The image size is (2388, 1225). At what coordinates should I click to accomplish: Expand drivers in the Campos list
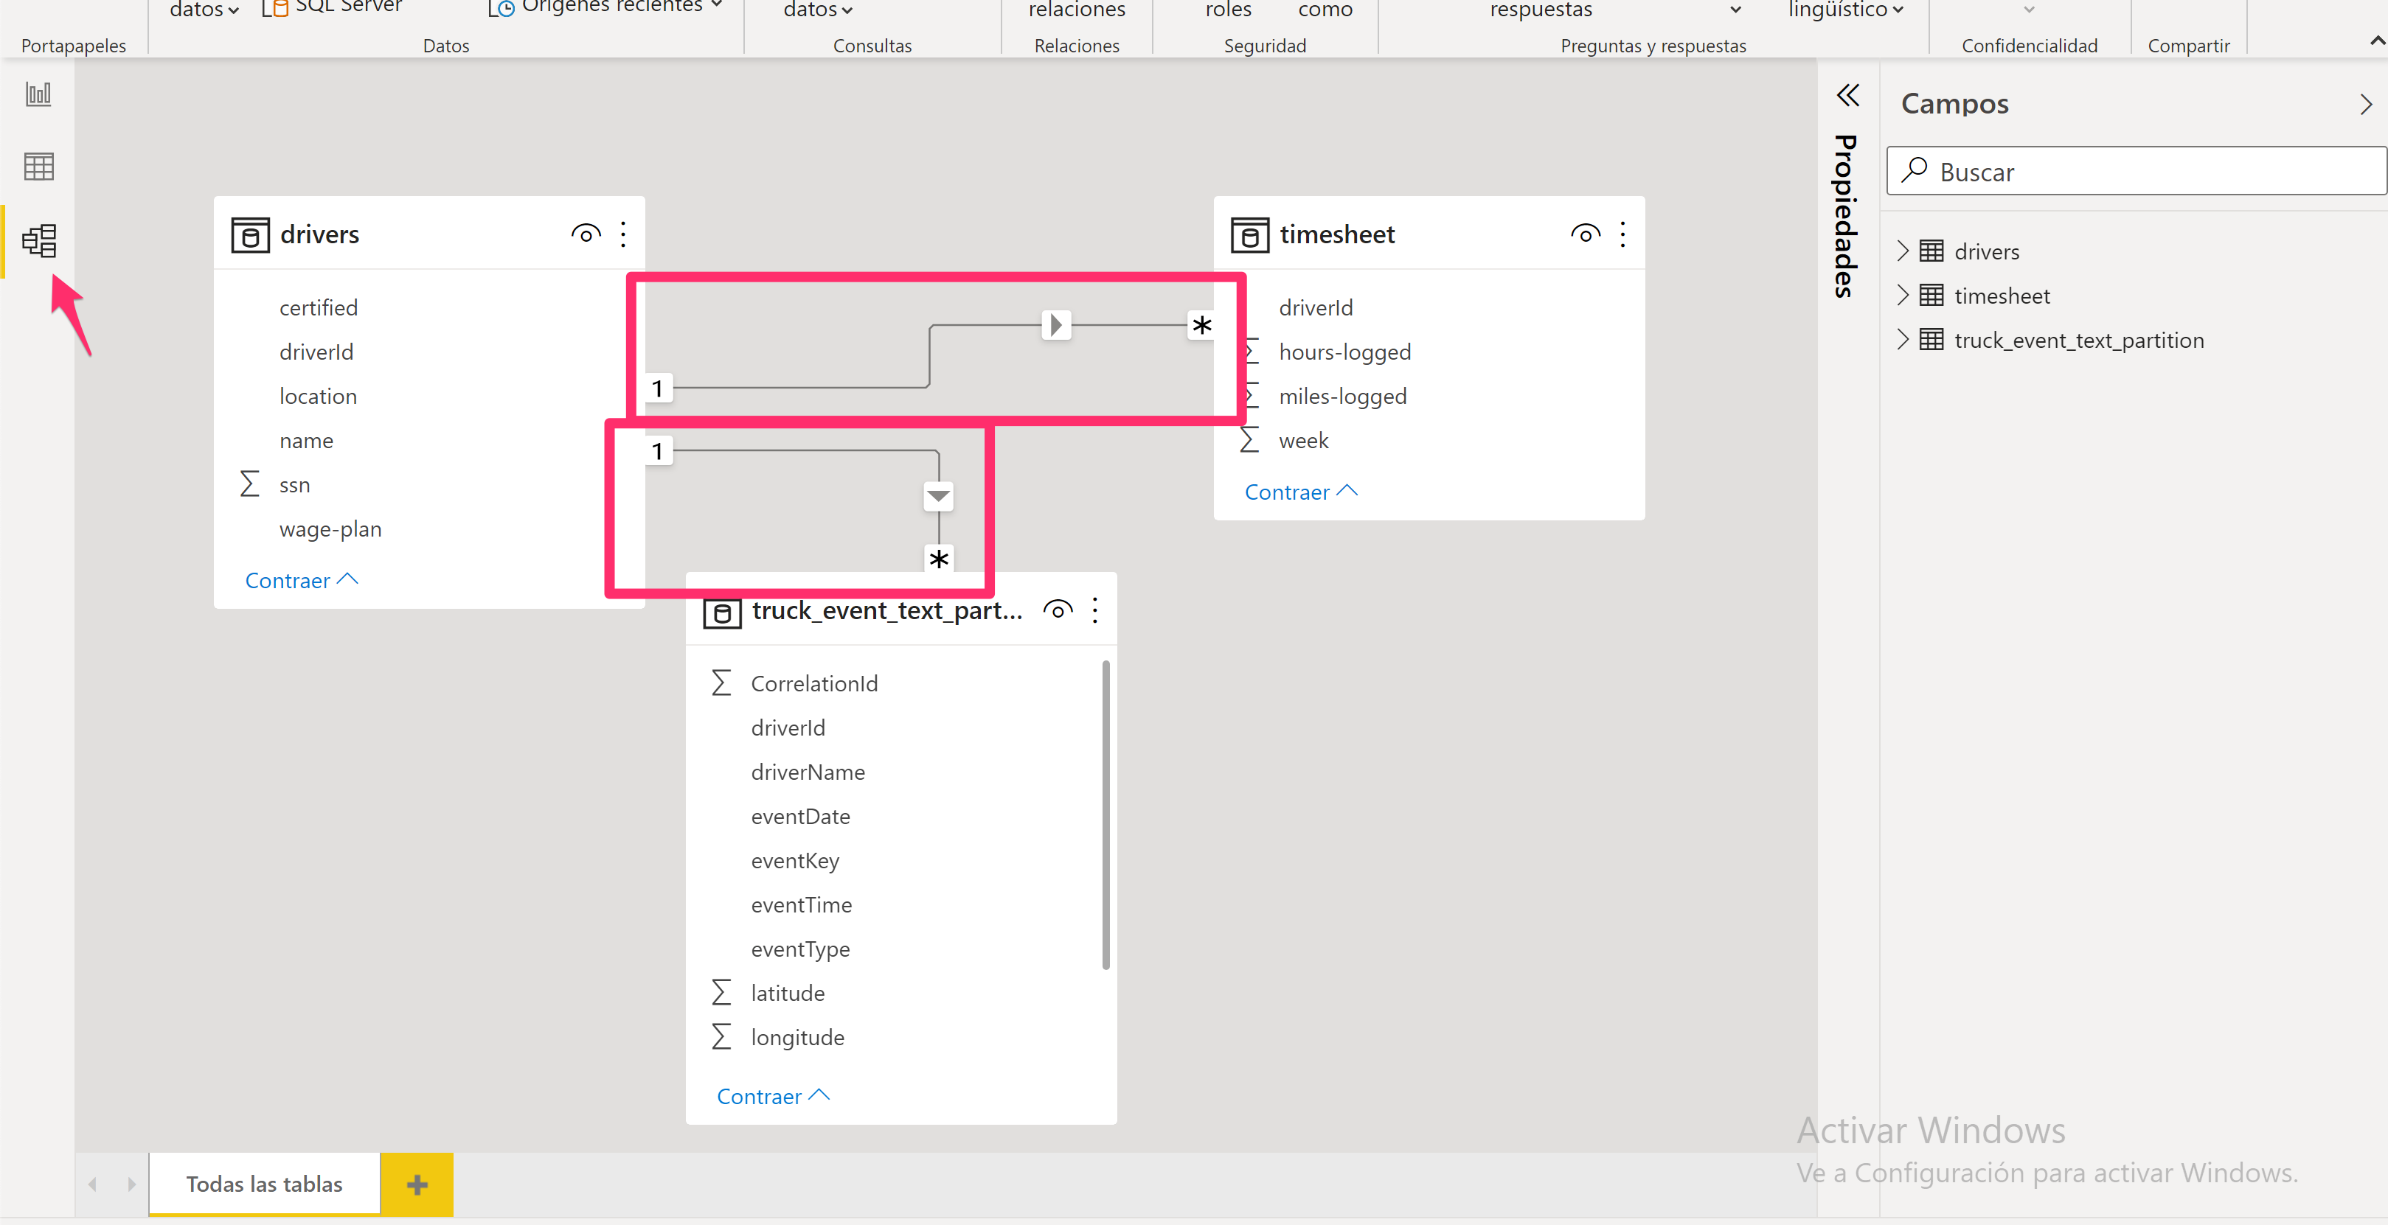tap(1902, 251)
